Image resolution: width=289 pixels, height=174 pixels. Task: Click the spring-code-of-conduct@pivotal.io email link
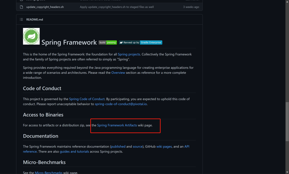click(x=121, y=104)
